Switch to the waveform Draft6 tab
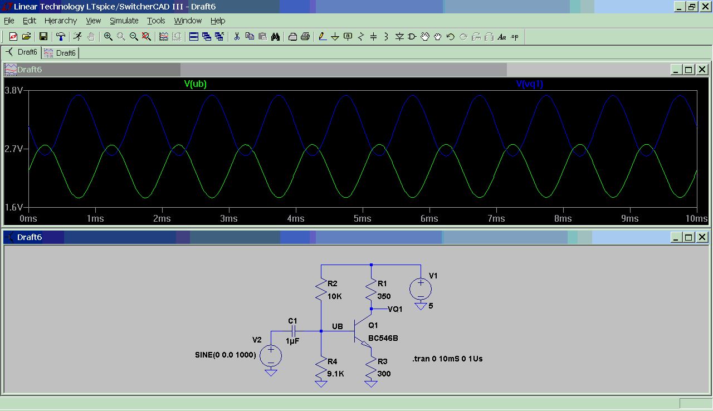713x411 pixels. click(x=60, y=53)
